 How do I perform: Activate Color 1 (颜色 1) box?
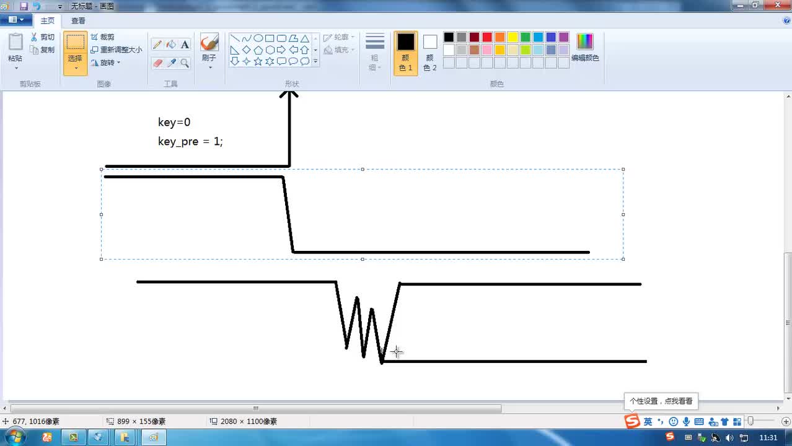[406, 53]
